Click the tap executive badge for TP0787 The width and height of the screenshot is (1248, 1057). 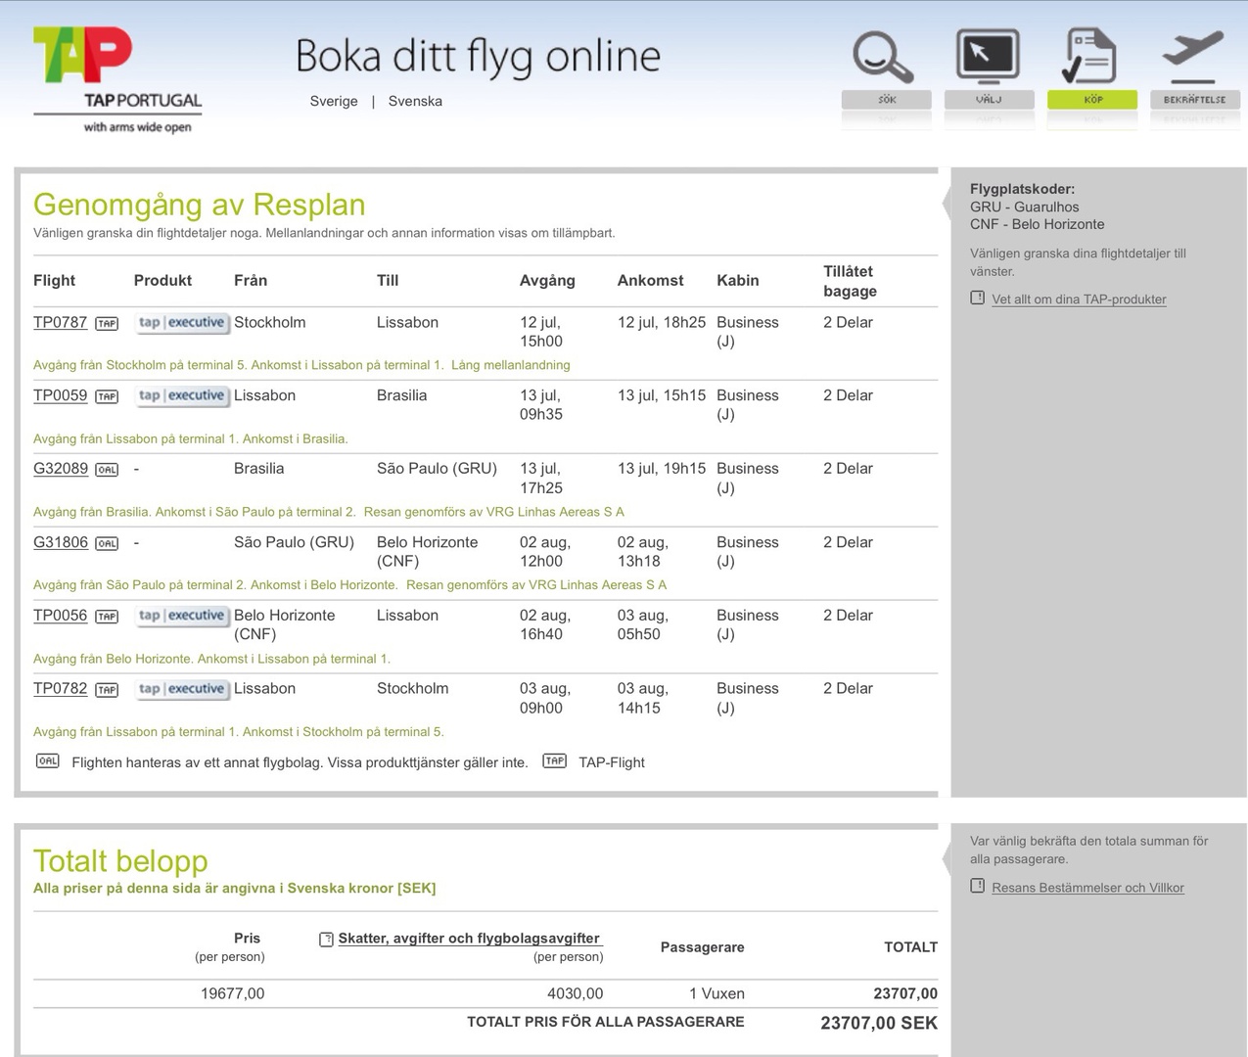point(182,323)
